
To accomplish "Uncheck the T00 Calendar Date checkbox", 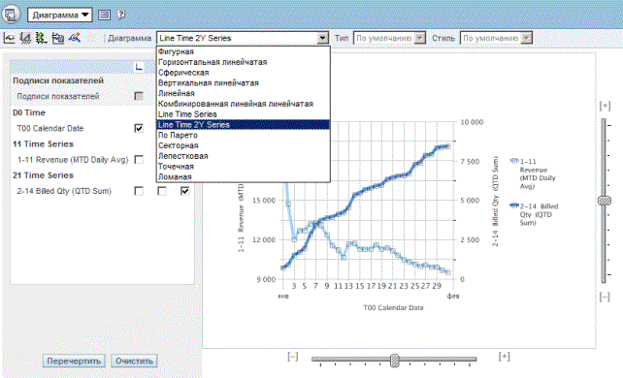I will click(x=139, y=128).
